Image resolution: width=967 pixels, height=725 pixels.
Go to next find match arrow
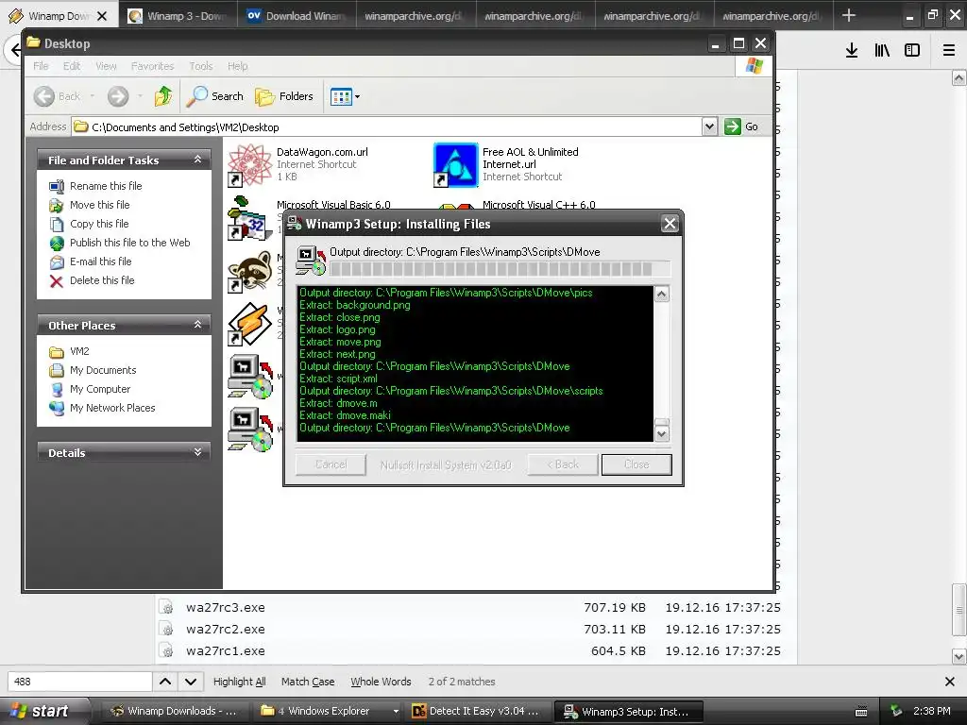(191, 682)
